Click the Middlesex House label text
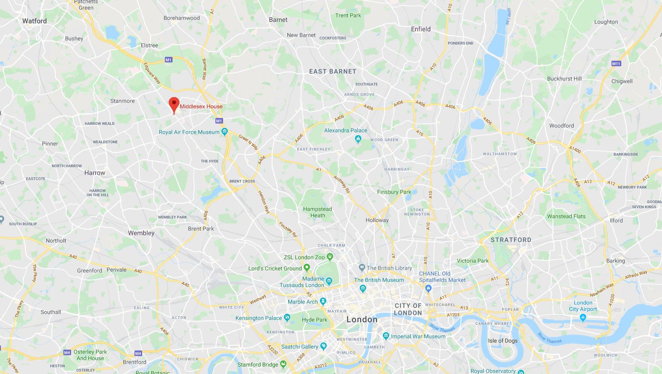The image size is (662, 374). pyautogui.click(x=201, y=106)
